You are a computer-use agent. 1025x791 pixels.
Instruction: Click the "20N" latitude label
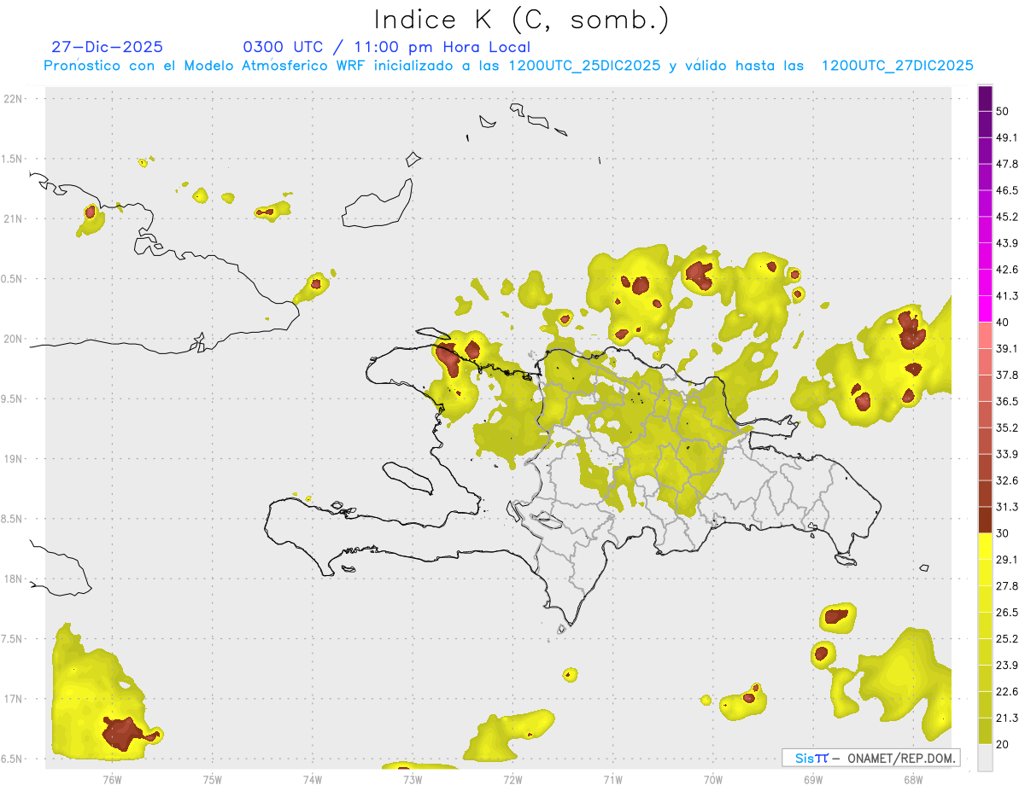point(14,339)
